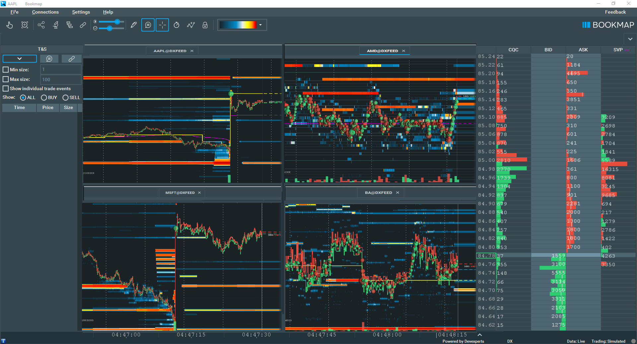Viewport: 637px width, 344px height.
Task: Click the share icon in toolbar
Action: pyautogui.click(x=41, y=25)
